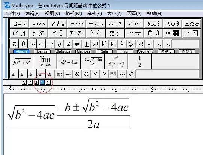This screenshot has height=155, width=203.
Task: Open the relational symbols palette (≤≠≈)
Action: click(x=19, y=24)
